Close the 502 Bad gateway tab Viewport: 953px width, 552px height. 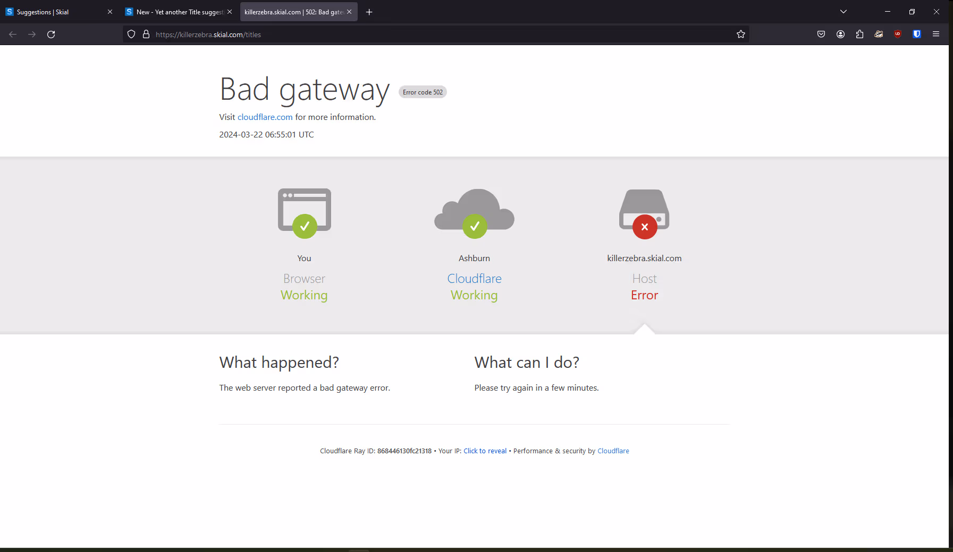point(349,12)
